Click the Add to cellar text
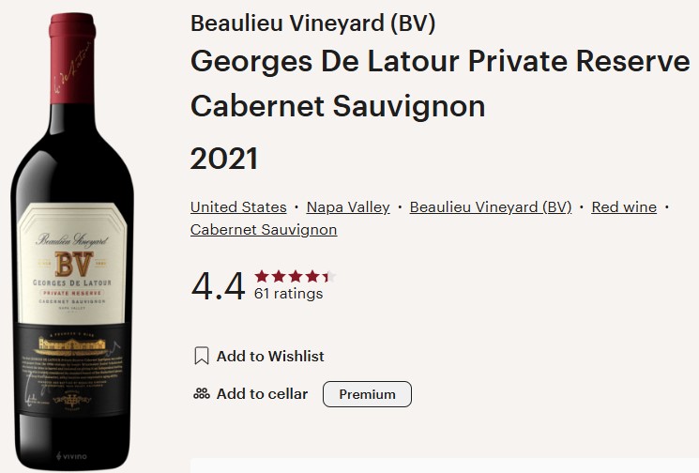Viewport: 699px width, 473px height. click(262, 394)
